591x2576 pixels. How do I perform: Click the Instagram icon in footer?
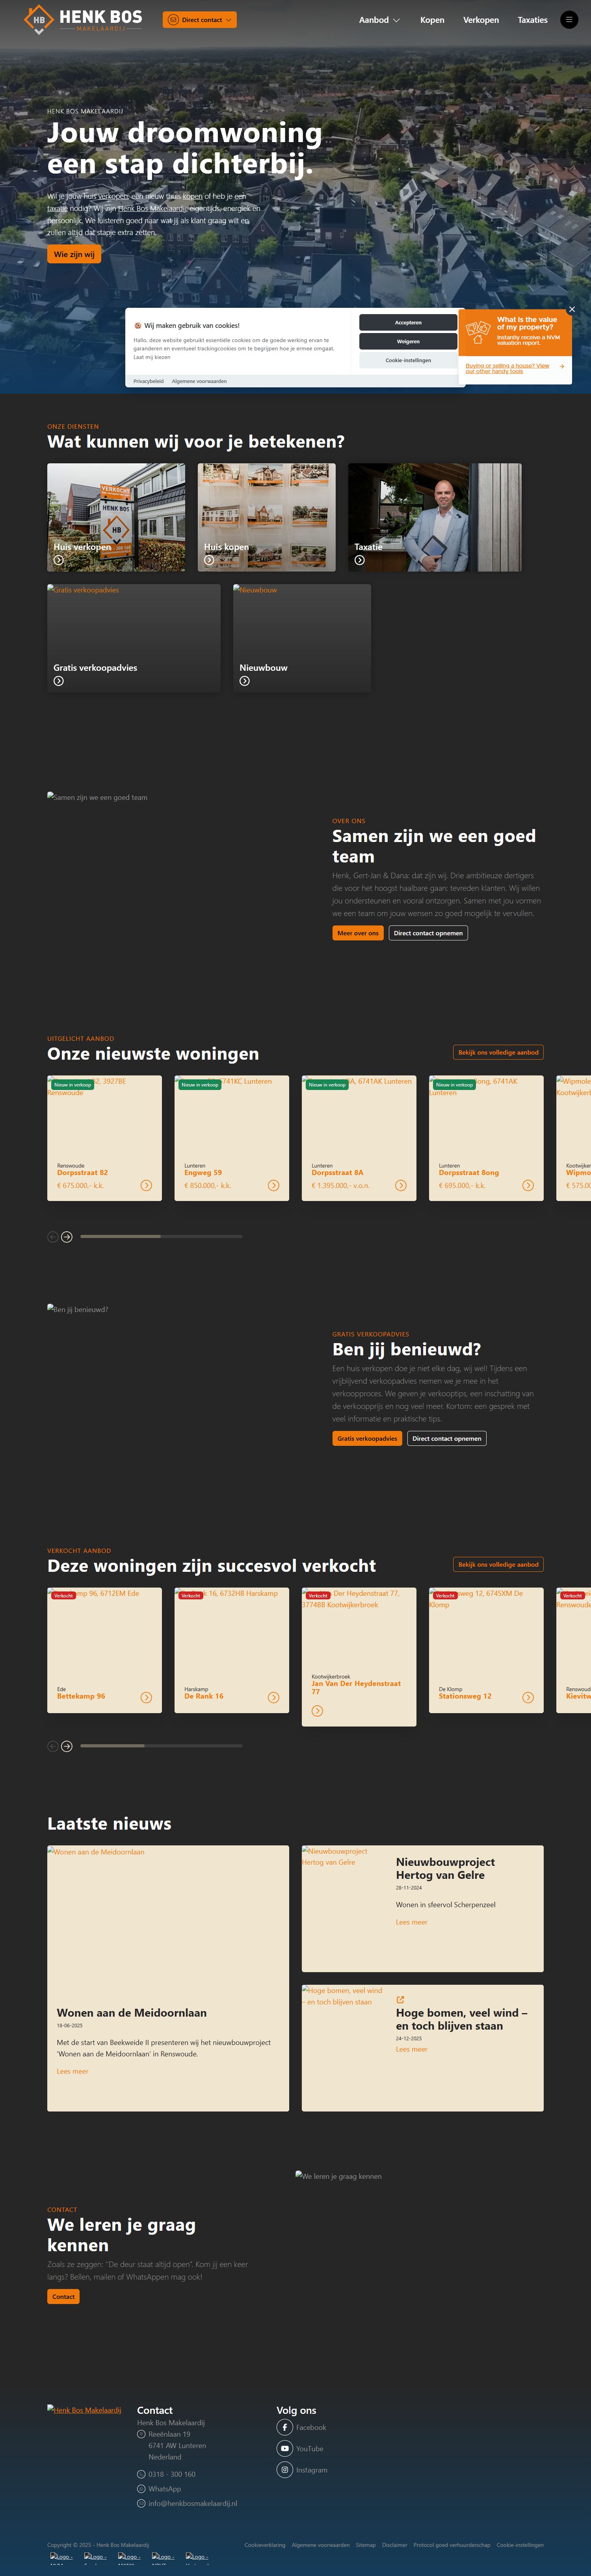[284, 2470]
